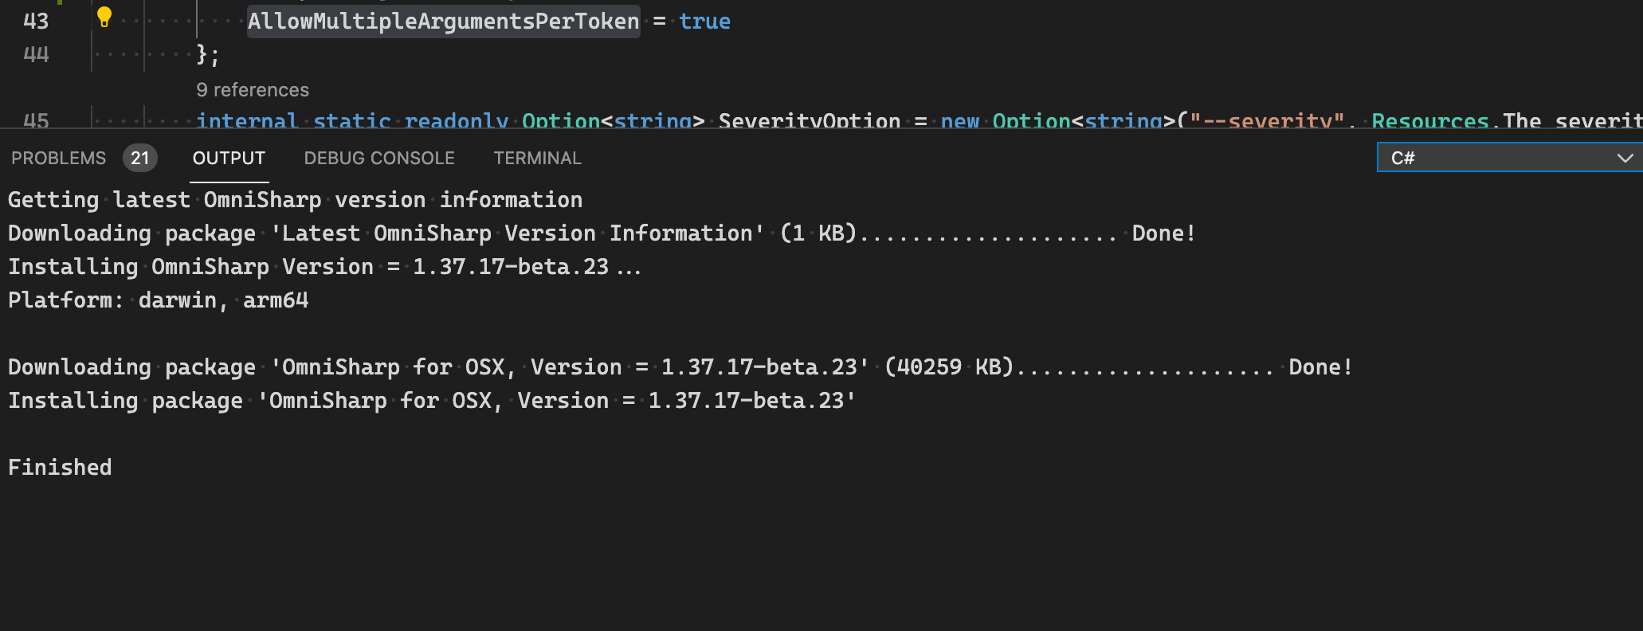Click the Resources reference on line 45
This screenshot has height=631, width=1643.
(x=1429, y=121)
